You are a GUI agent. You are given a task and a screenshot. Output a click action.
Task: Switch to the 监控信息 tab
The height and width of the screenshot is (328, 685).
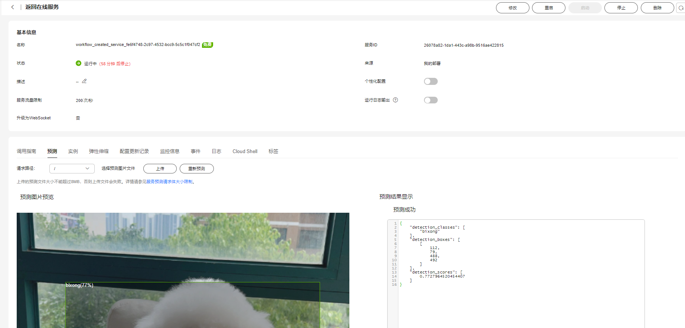point(170,151)
